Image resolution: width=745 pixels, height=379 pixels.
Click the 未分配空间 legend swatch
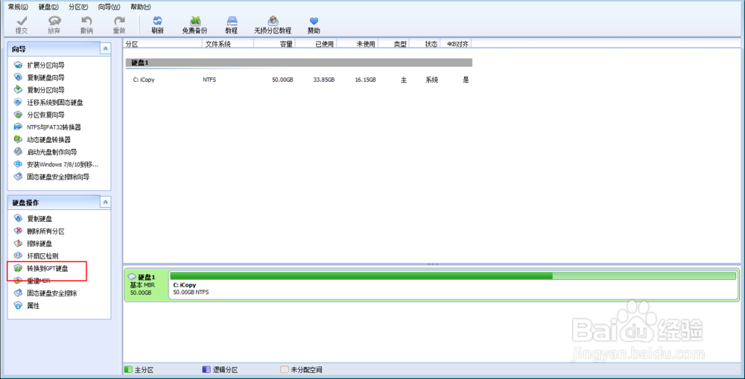284,369
